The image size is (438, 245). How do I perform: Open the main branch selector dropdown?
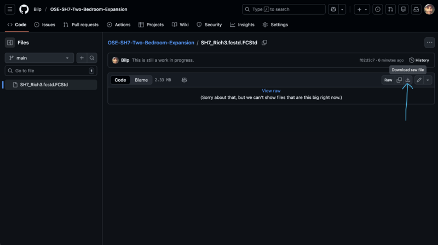39,58
